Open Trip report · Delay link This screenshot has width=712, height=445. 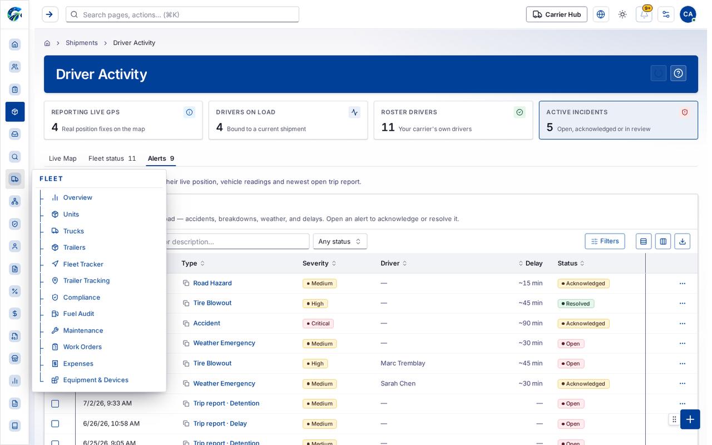[x=220, y=423]
